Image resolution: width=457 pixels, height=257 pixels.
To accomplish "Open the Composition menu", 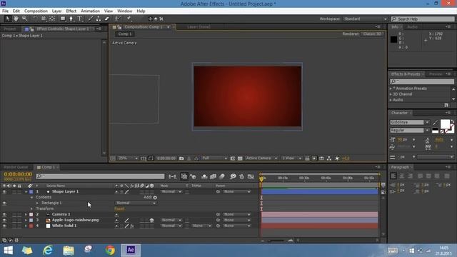I will click(36, 11).
